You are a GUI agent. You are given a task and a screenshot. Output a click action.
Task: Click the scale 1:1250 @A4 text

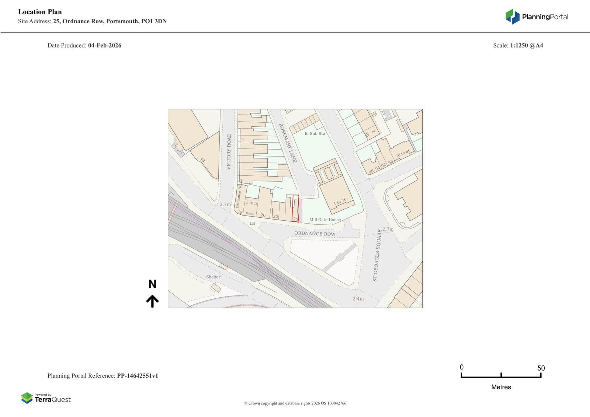click(526, 45)
